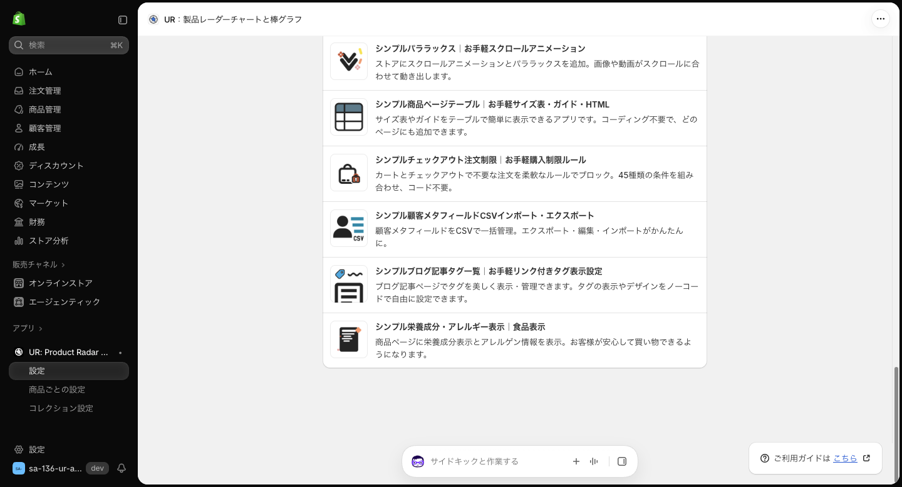Go to ホーム in the sidebar
The image size is (902, 487).
69,72
